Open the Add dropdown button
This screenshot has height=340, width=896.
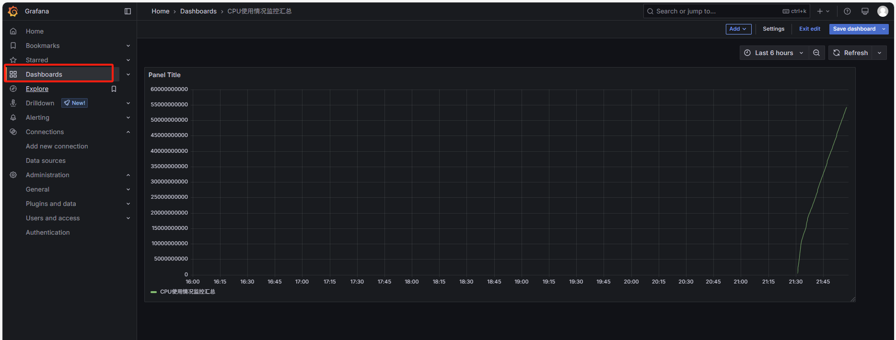[x=738, y=29]
